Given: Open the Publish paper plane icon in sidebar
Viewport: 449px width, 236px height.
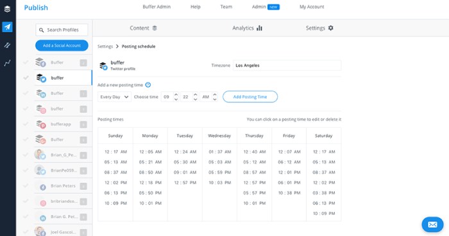Looking at the screenshot, I should tap(8, 27).
